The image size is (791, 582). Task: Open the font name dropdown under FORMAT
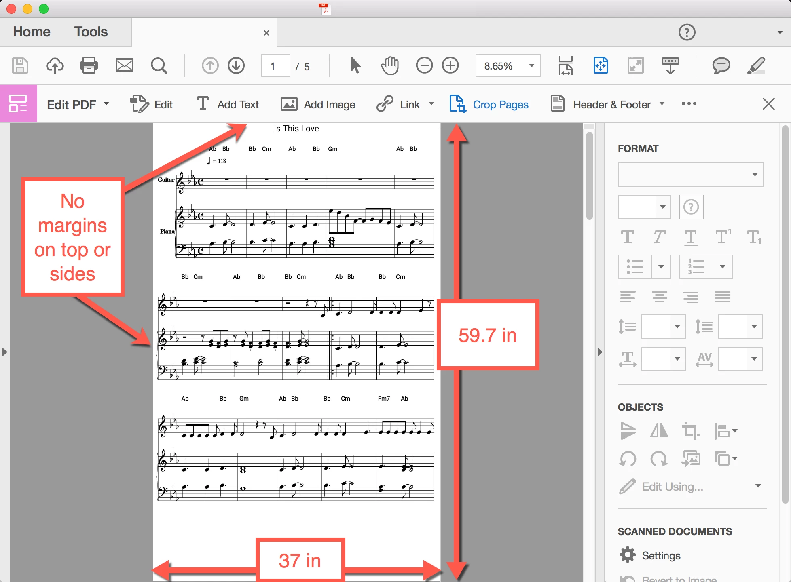pos(690,175)
